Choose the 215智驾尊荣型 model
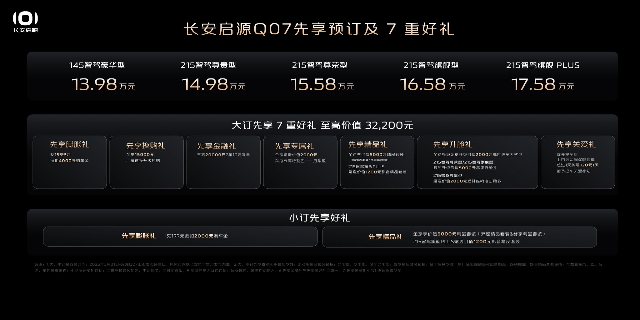 319,65
